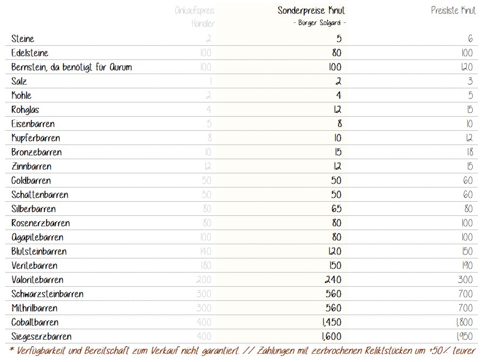Click the "Rohglas" row label
The height and width of the screenshot is (362, 482).
point(25,110)
